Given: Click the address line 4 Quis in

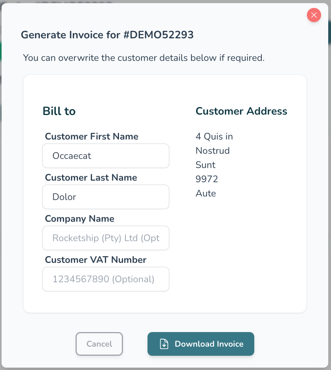Looking at the screenshot, I should pyautogui.click(x=214, y=136).
